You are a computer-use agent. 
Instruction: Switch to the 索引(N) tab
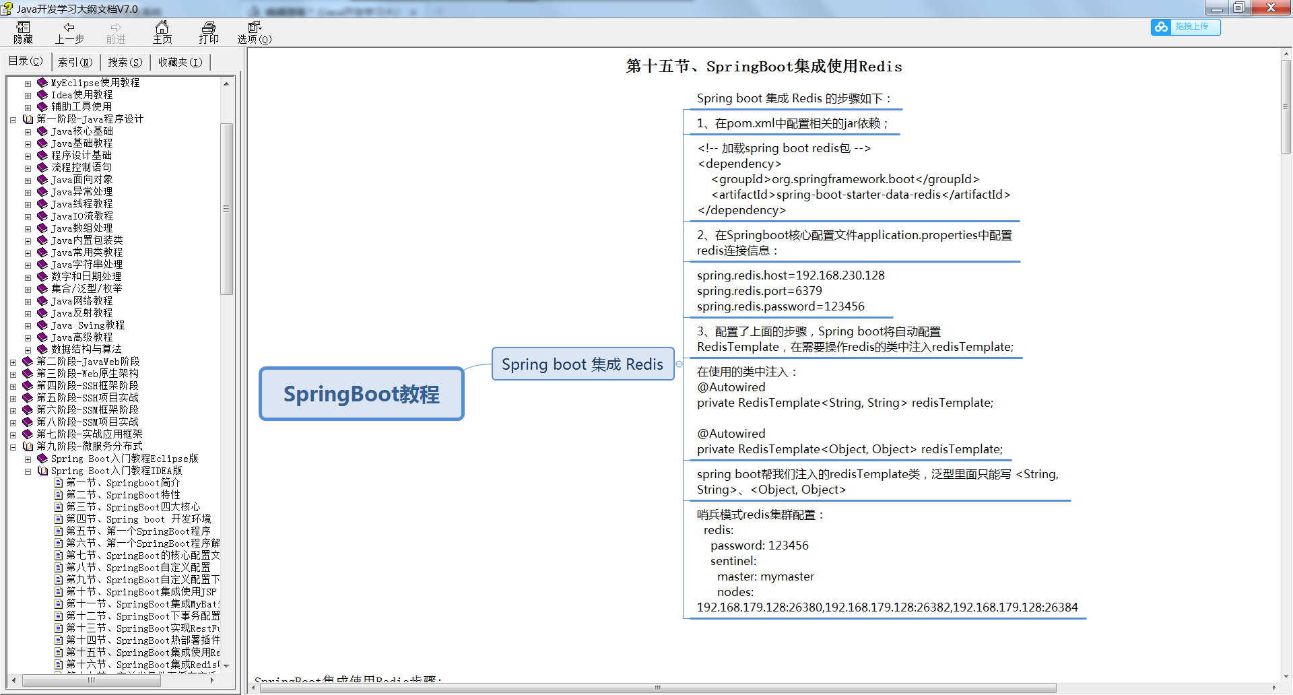pos(75,62)
